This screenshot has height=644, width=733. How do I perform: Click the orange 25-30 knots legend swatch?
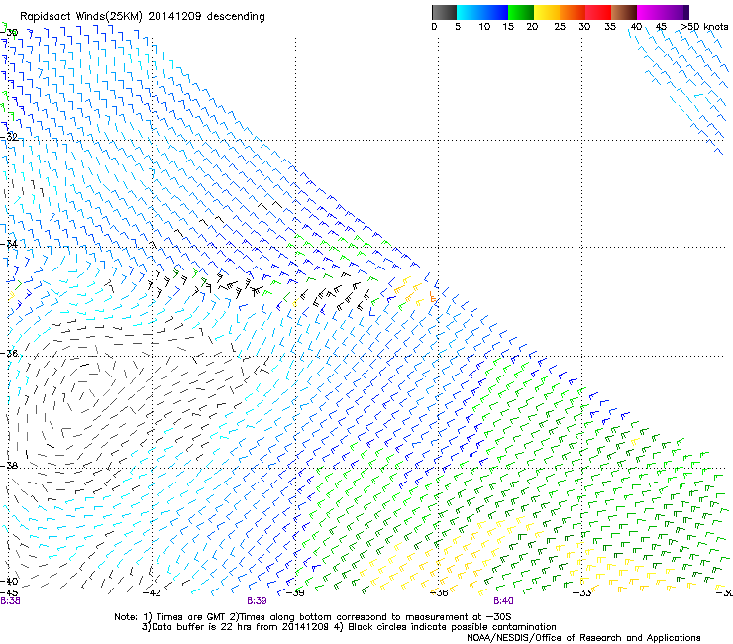click(573, 12)
